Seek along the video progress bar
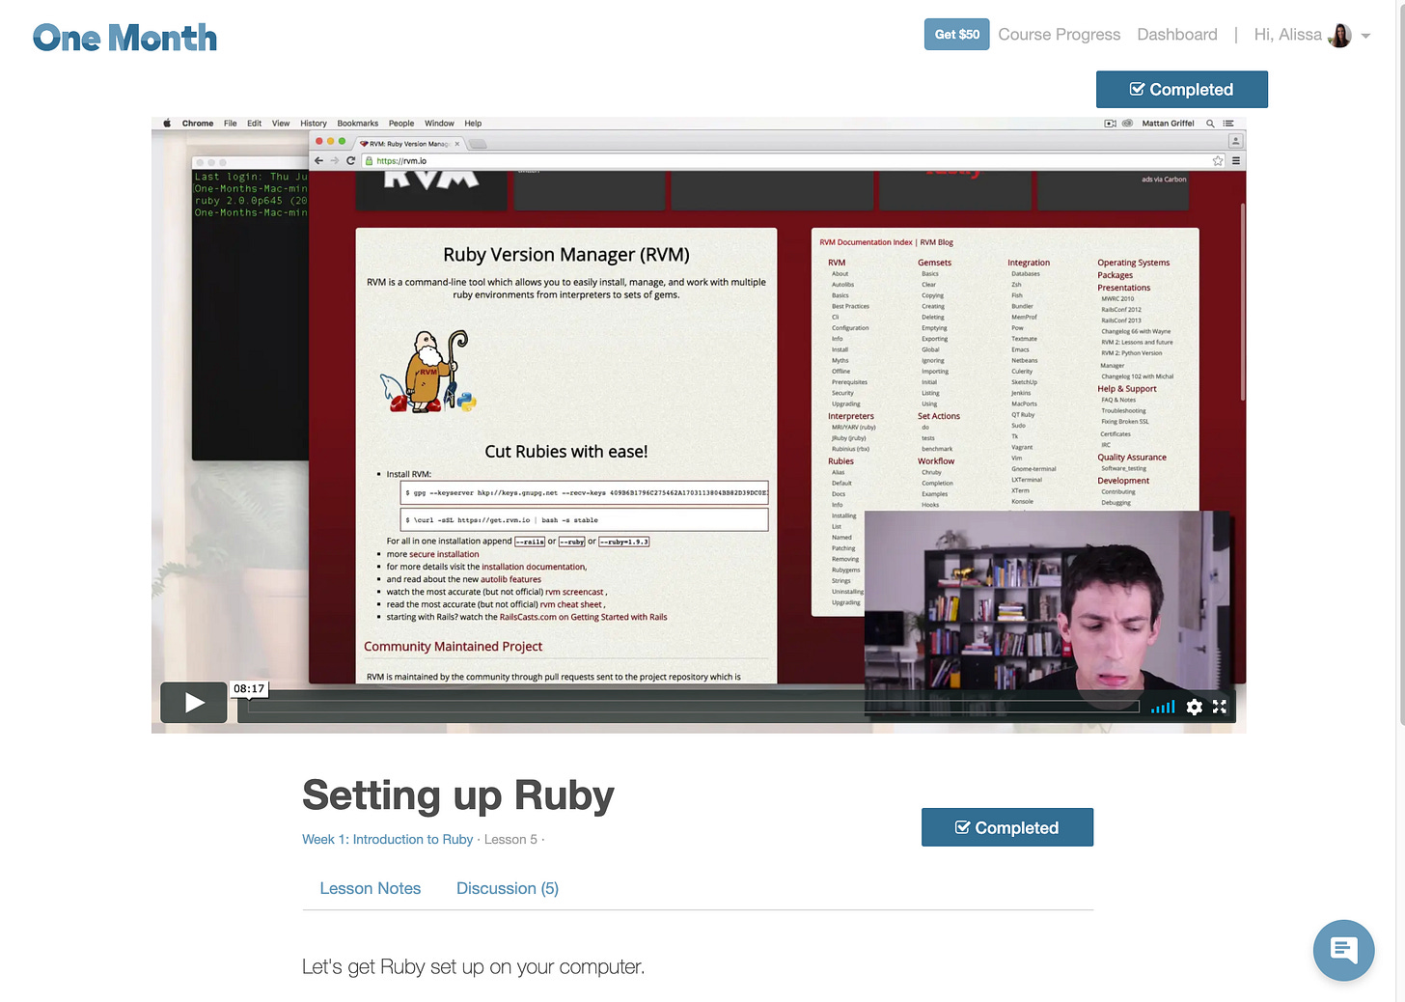The height and width of the screenshot is (1002, 1405). 693,707
